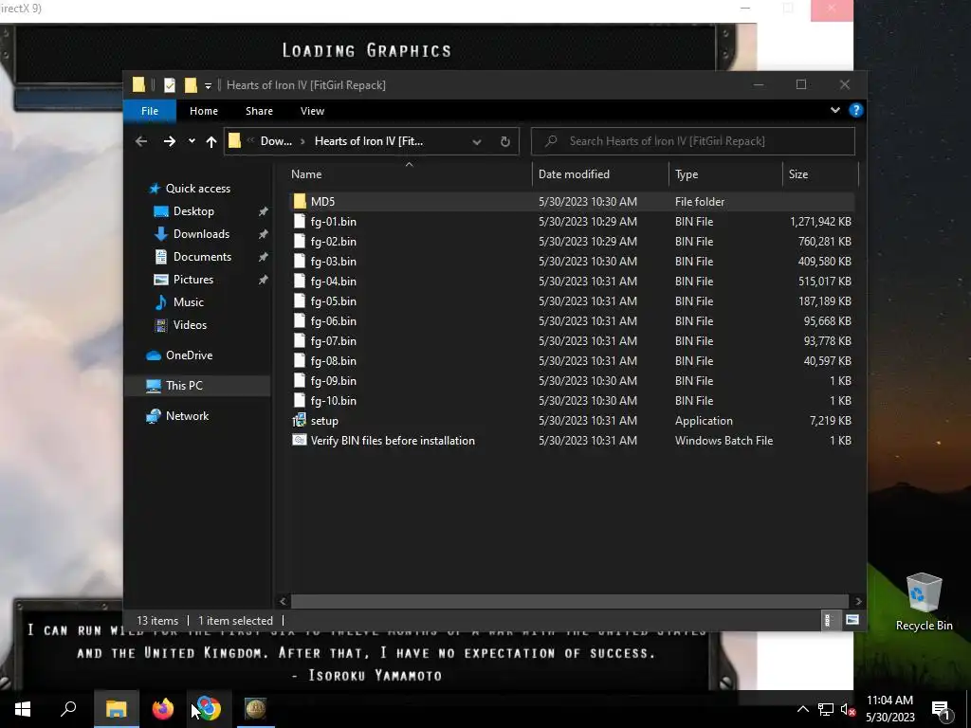Open File Explorer taskbar icon

pyautogui.click(x=116, y=709)
